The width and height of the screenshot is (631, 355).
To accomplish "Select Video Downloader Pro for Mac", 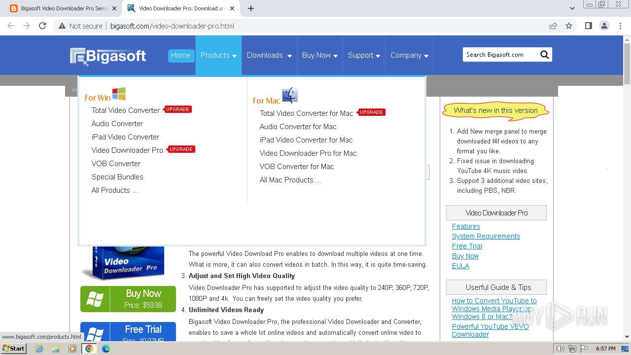I will (308, 153).
